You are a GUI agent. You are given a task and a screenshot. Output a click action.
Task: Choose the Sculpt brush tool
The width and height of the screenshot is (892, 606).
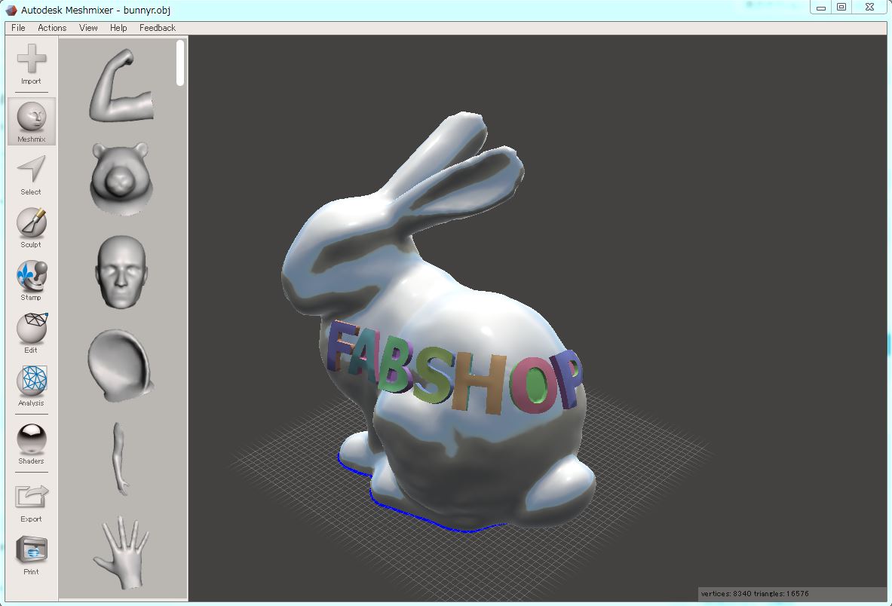tap(31, 228)
